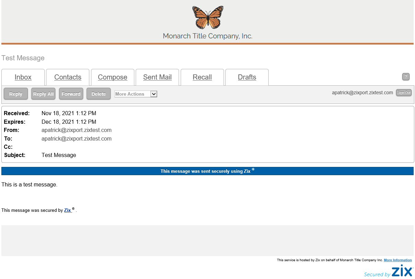The height and width of the screenshot is (279, 415).
Task: Click the body text This is a test message
Action: [x=30, y=185]
